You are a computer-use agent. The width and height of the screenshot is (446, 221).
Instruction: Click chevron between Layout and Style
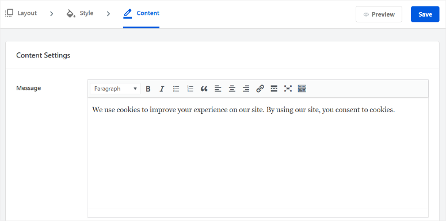51,14
